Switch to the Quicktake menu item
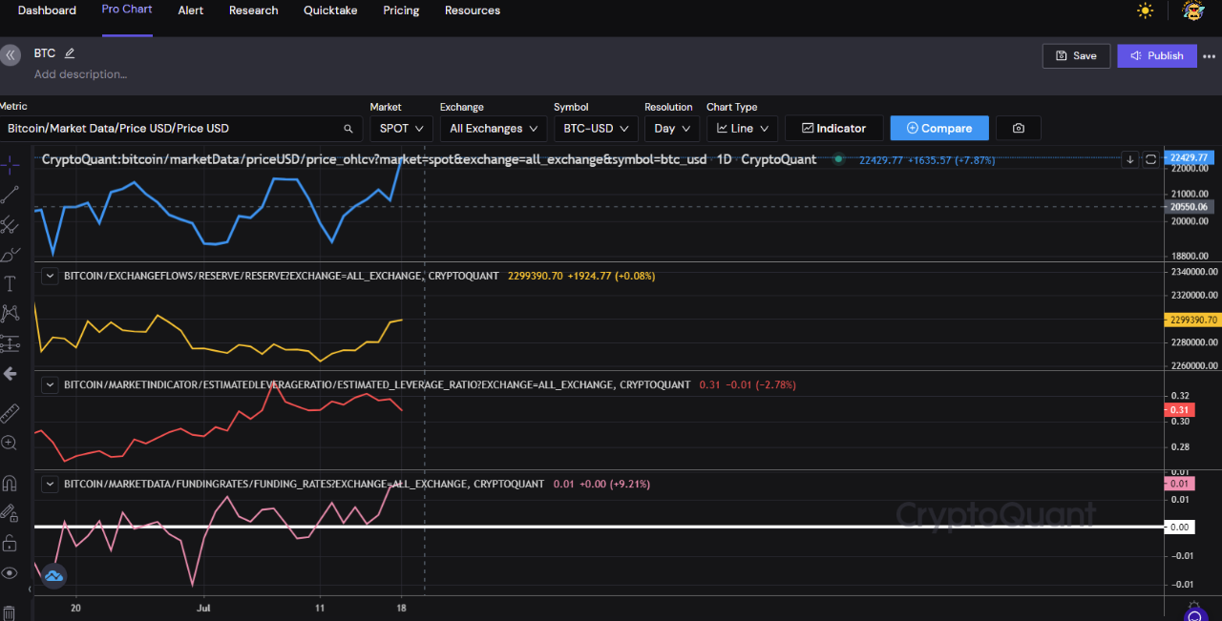Image resolution: width=1222 pixels, height=621 pixels. tap(329, 10)
